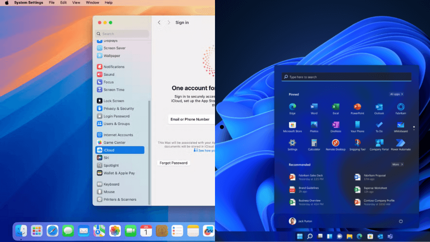Open Jack Purton user account
The image size is (430, 242).
tap(301, 221)
